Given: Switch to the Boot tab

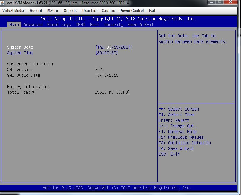Looking at the screenshot, I should (x=95, y=25).
